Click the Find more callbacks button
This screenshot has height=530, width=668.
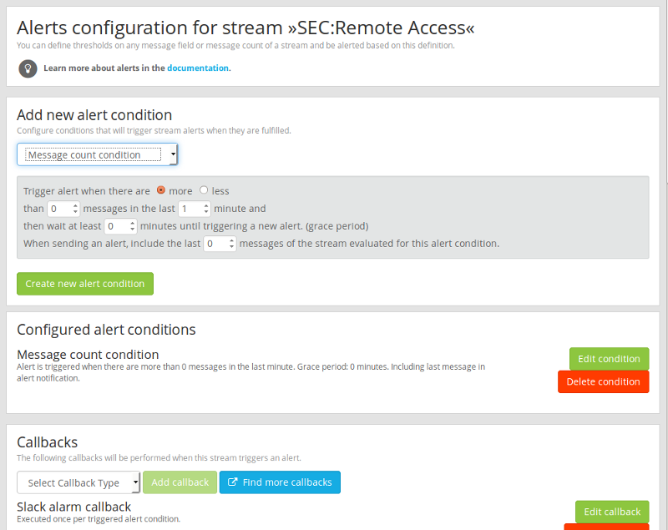[x=280, y=482]
